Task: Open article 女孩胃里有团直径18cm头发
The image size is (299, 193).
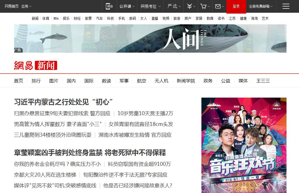Action: click(141, 124)
